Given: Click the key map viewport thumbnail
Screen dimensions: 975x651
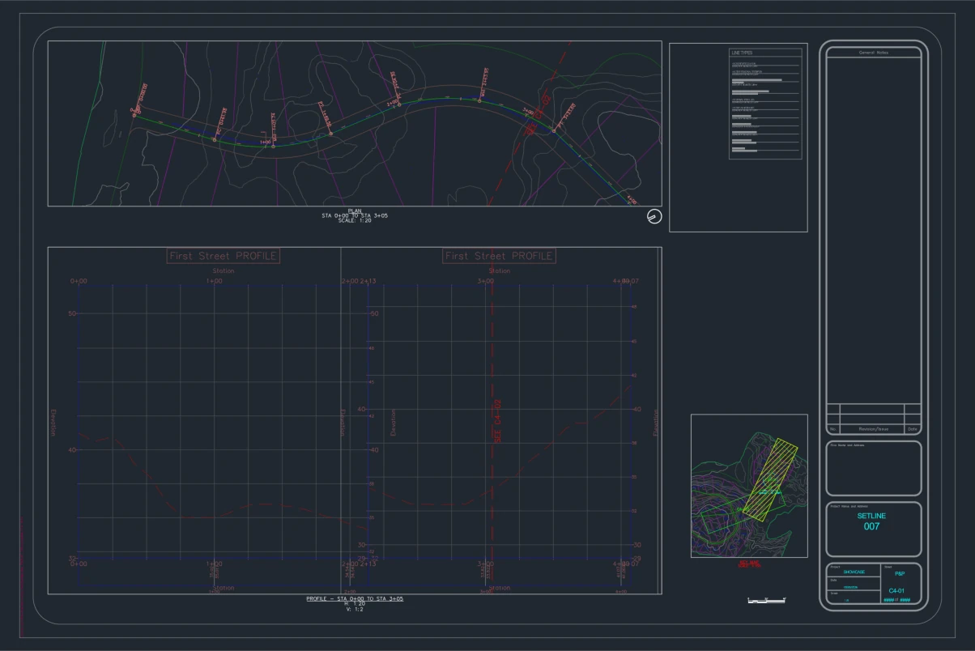Looking at the screenshot, I should [749, 486].
